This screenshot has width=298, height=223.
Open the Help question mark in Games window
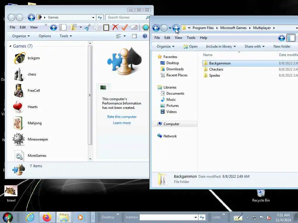[x=145, y=36]
